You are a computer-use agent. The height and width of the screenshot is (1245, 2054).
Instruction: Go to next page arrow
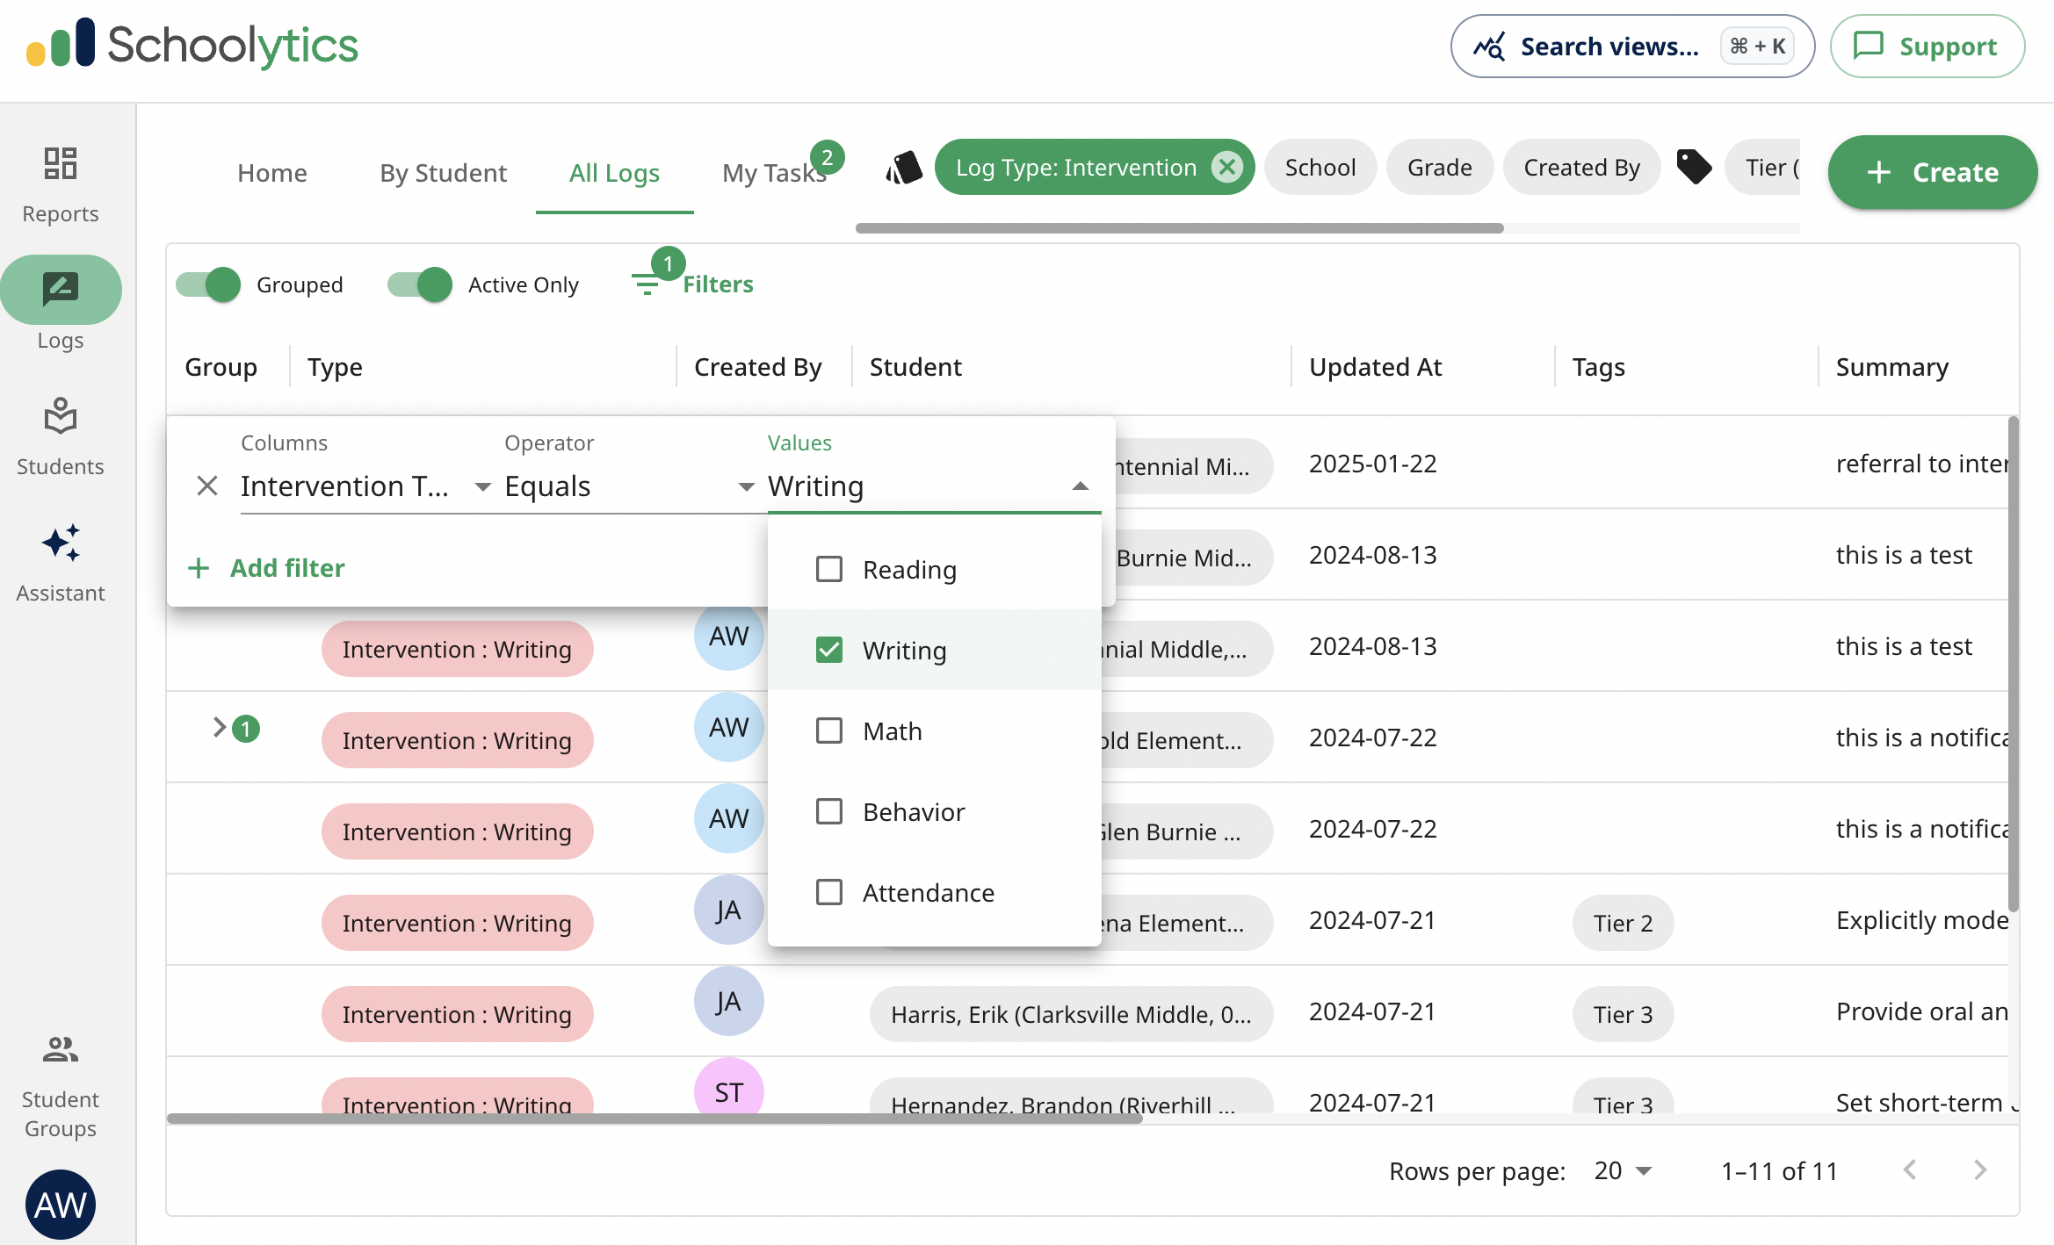[x=1980, y=1170]
